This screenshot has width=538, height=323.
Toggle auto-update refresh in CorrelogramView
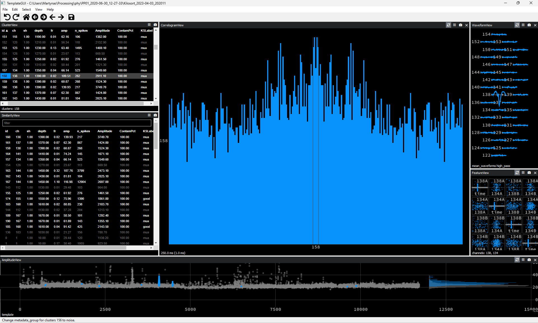(448, 25)
